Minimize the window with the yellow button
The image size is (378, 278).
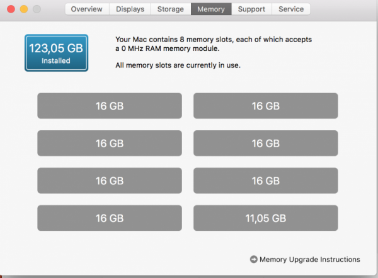[x=24, y=10]
